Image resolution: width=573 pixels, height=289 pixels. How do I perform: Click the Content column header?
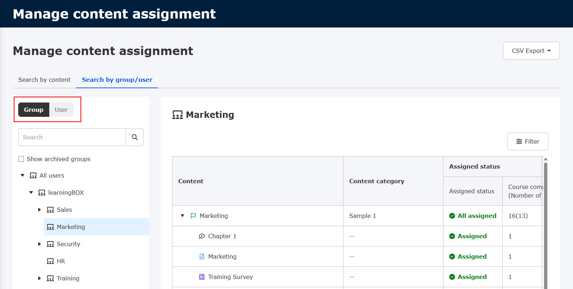(x=258, y=181)
